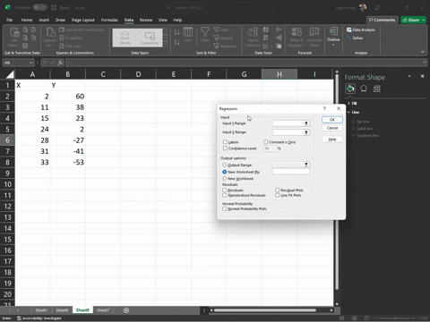Check the Line Fit Plots checkbox
Screen dimensions: 430x322
(x=277, y=195)
